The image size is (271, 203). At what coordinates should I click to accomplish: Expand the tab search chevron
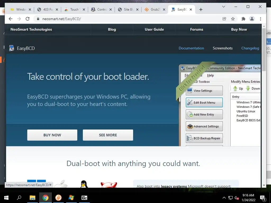(223, 7)
